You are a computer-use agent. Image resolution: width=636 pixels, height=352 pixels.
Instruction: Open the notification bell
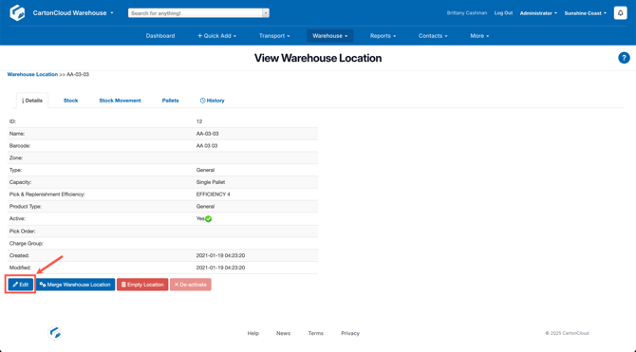[x=620, y=13]
